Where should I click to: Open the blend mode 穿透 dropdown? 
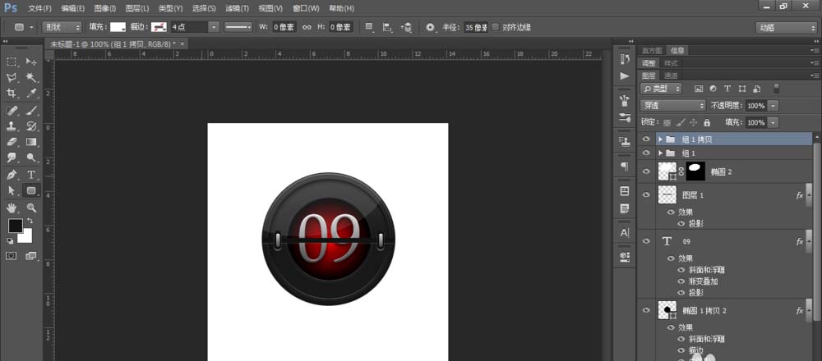(673, 106)
